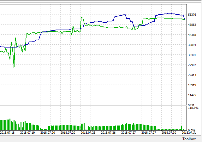Select the 38894 axis value
Screen dimensions: 202x151
(x=193, y=45)
